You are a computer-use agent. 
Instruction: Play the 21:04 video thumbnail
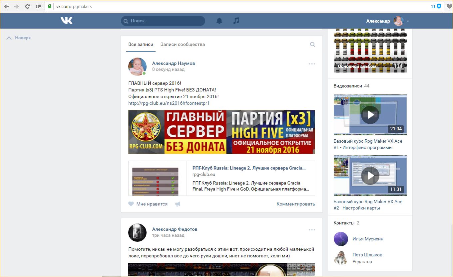click(370, 115)
